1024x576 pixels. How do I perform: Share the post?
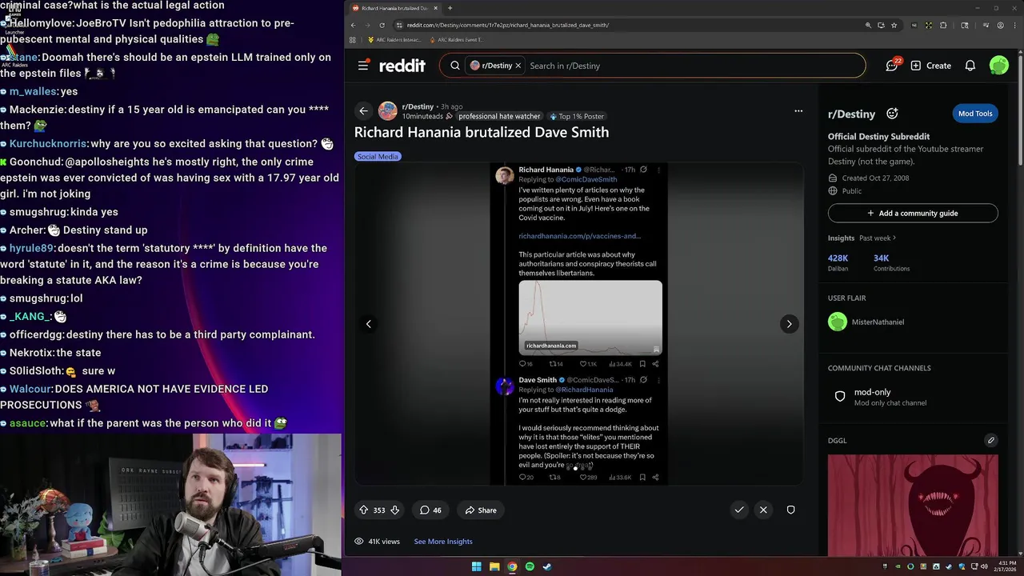tap(481, 510)
